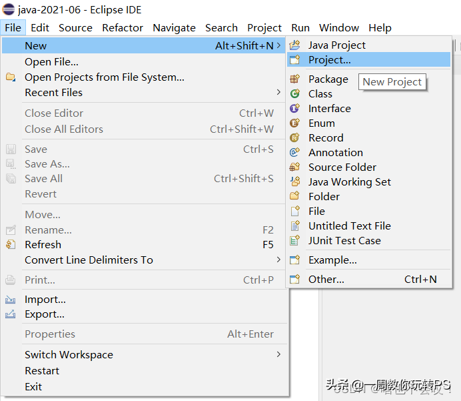461x401 pixels.
Task: Click the new Project wizard icon
Action: [x=294, y=60]
